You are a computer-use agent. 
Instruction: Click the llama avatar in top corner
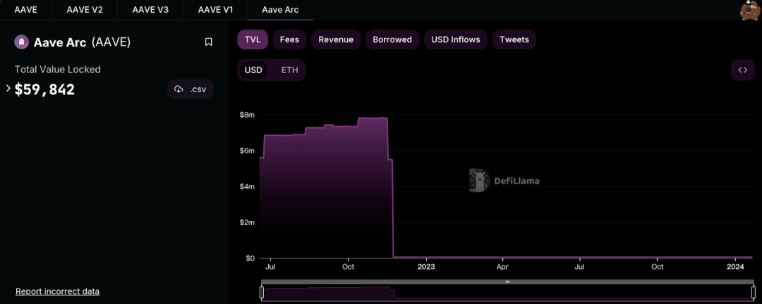751,10
